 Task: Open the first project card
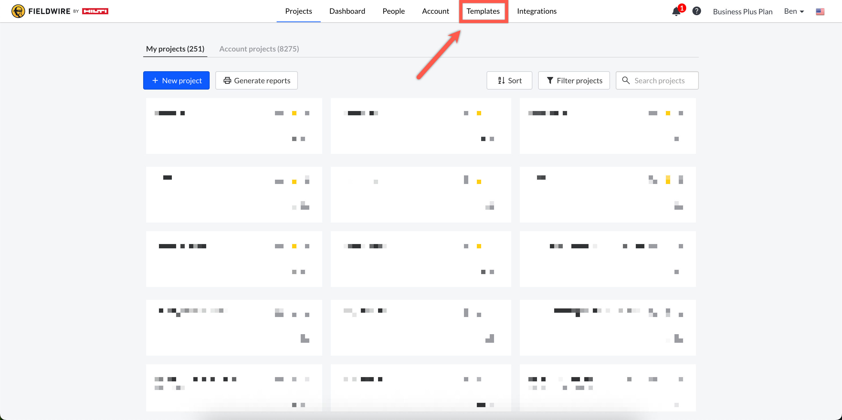[x=234, y=126]
